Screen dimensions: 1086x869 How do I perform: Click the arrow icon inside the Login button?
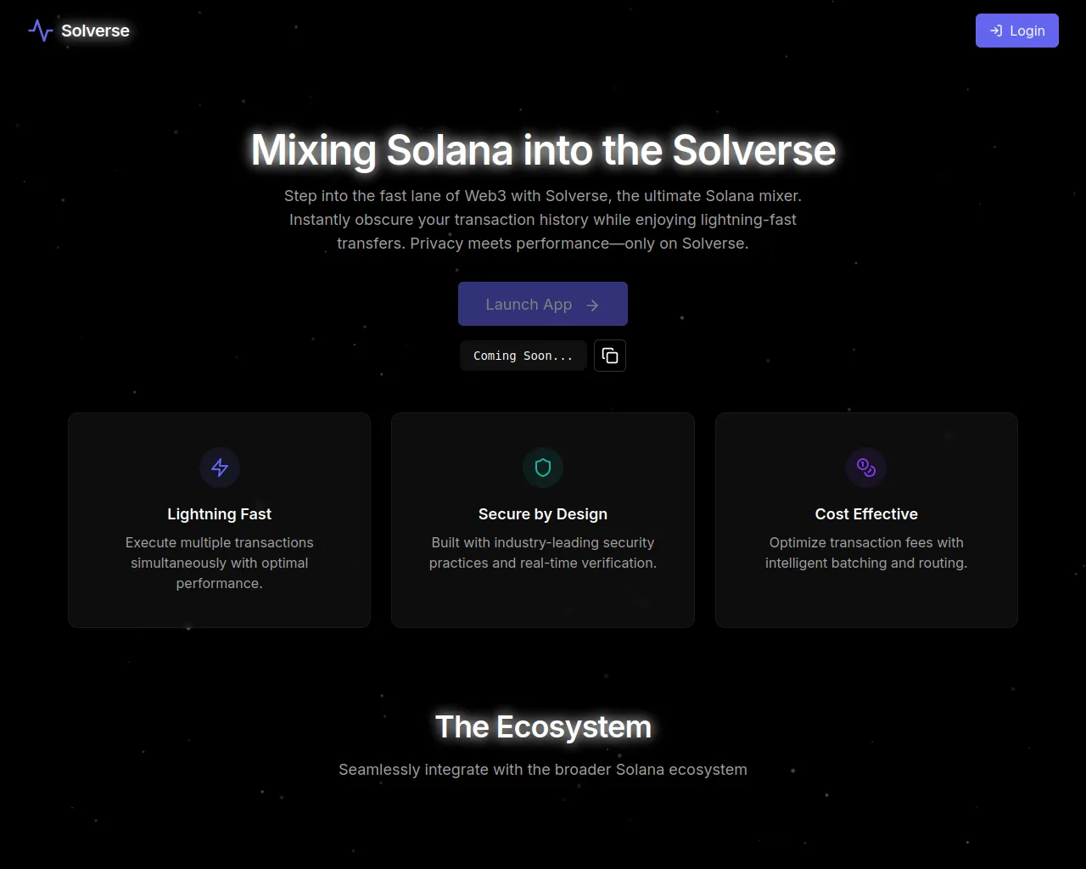click(x=996, y=31)
